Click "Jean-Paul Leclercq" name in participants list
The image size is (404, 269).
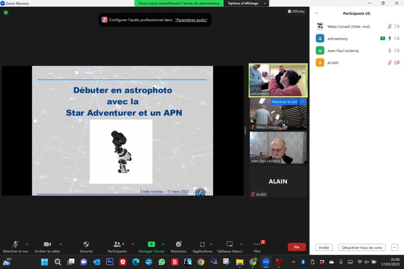tap(343, 51)
